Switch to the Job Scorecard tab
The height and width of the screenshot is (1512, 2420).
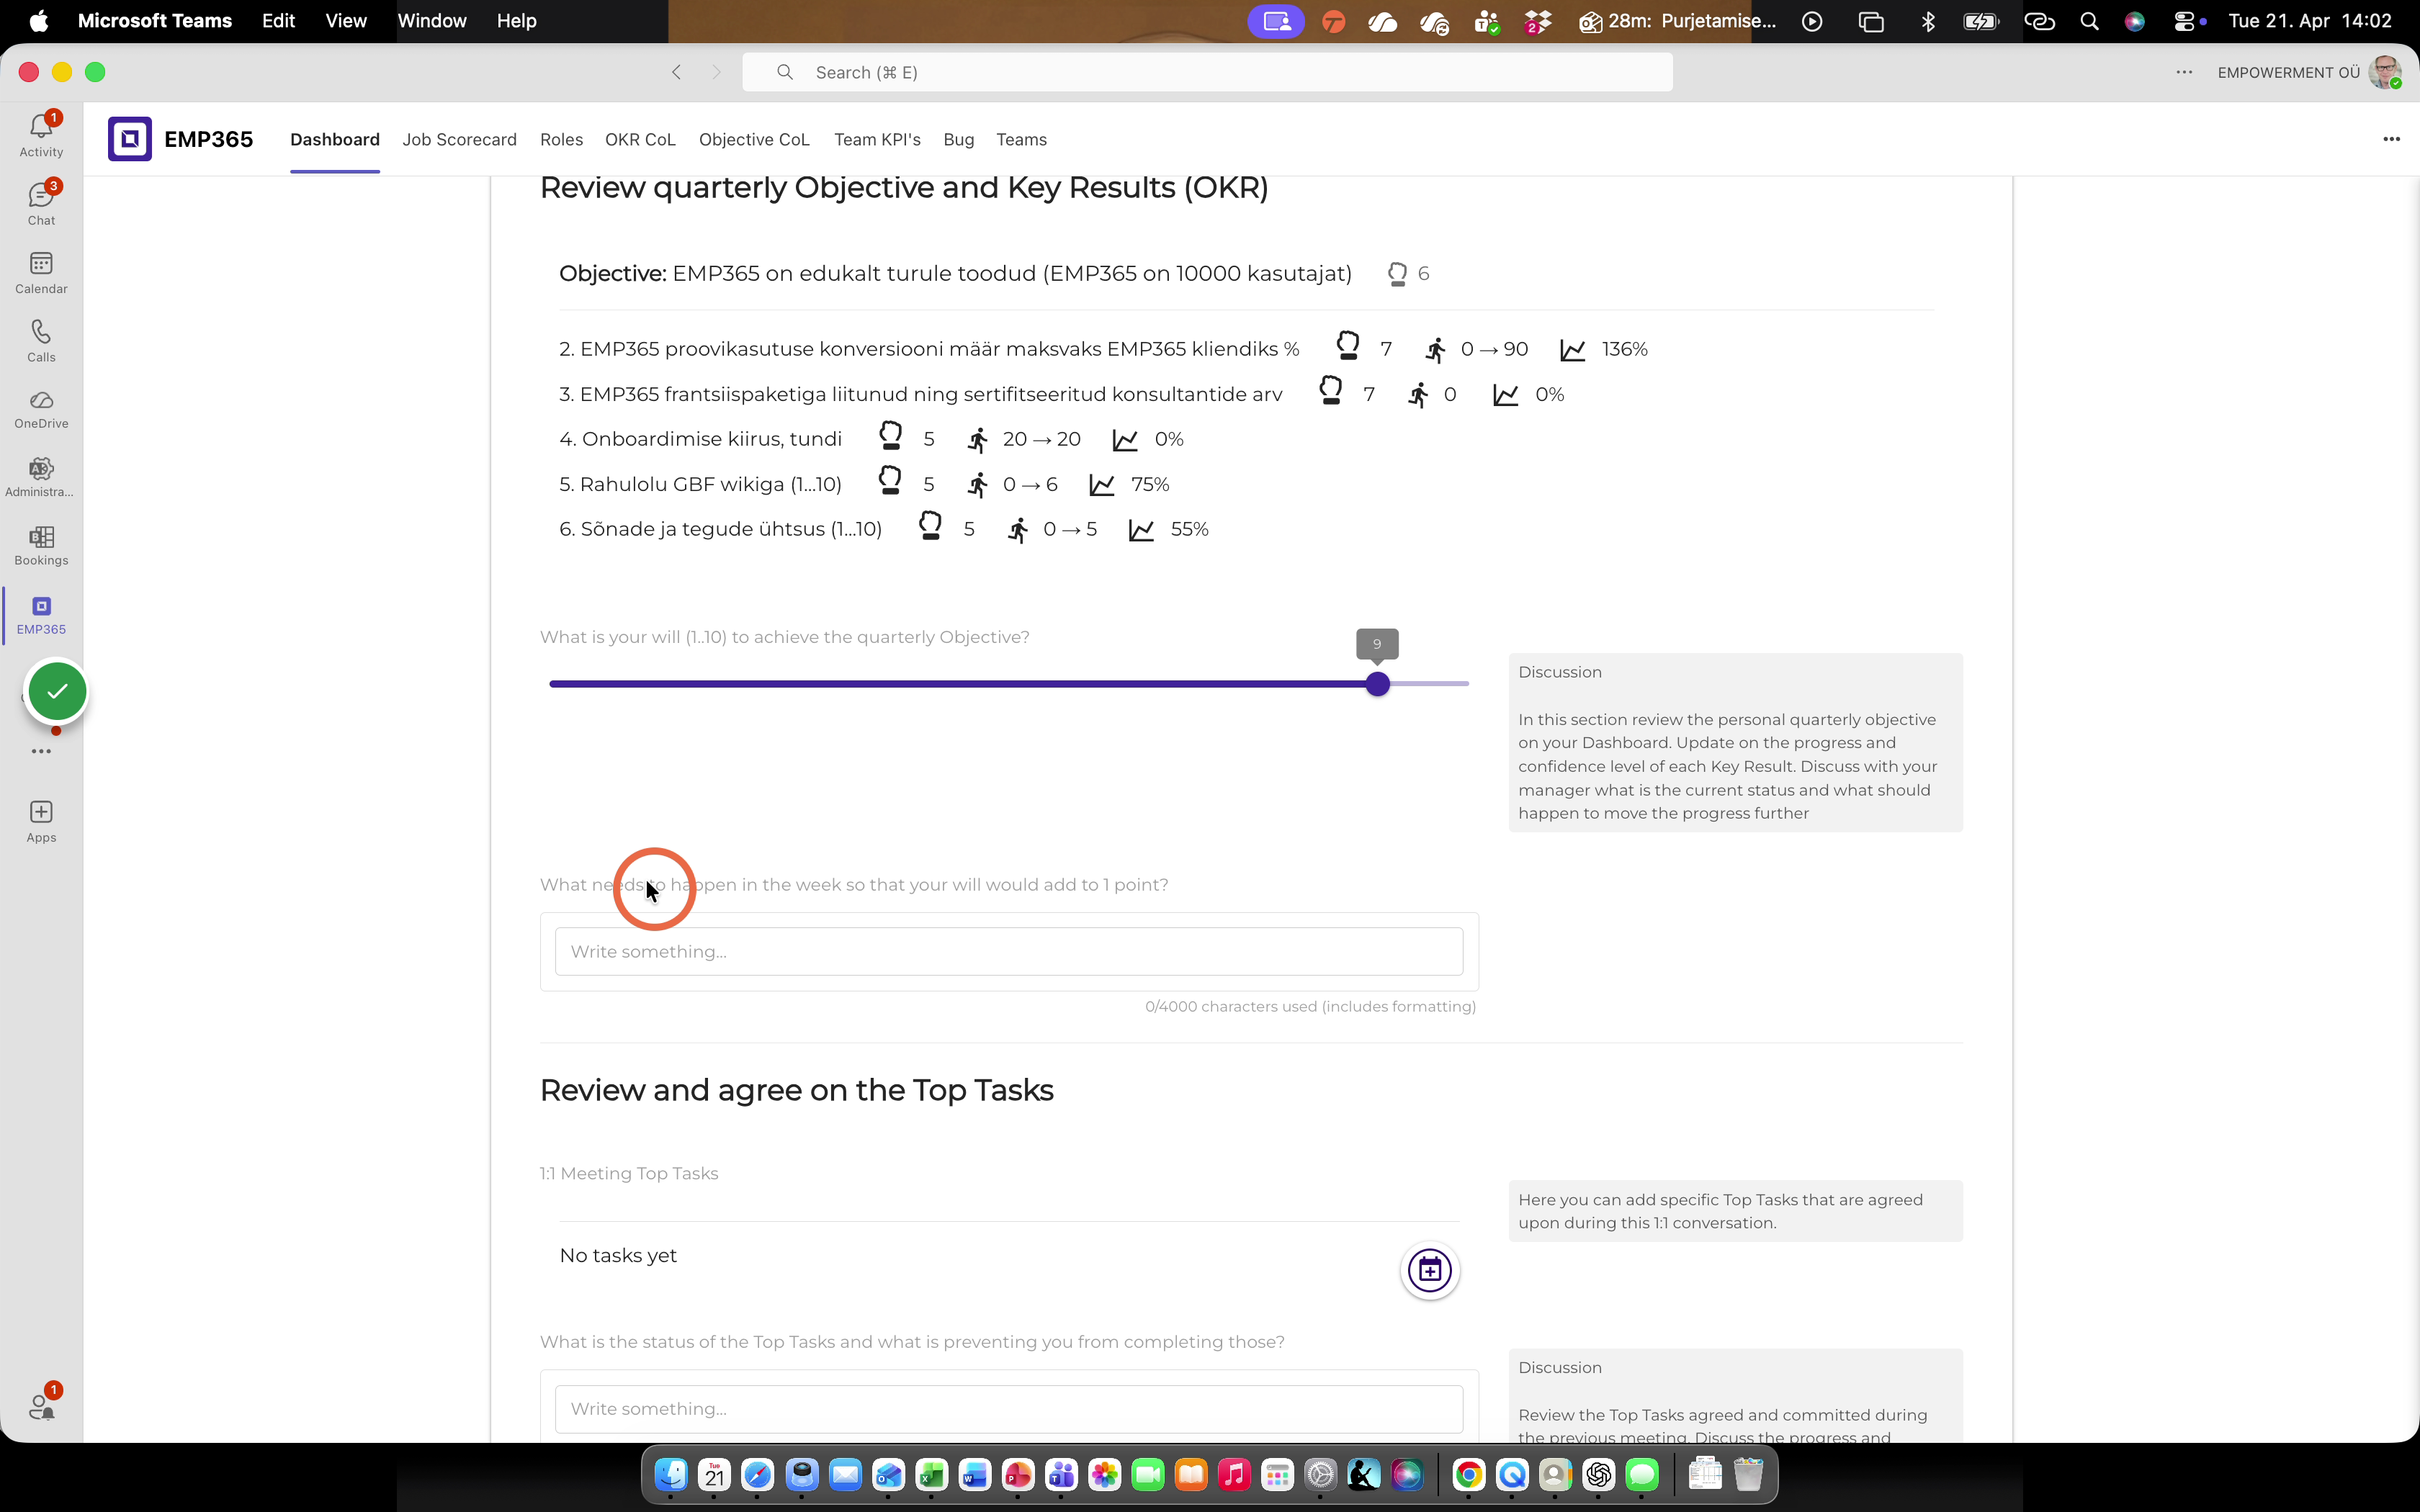coord(459,139)
